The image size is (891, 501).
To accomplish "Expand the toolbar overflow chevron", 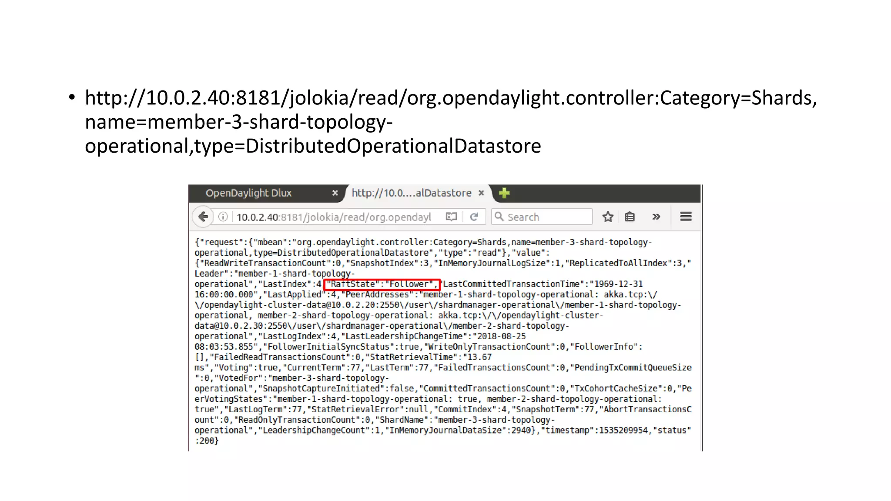I will coord(656,217).
